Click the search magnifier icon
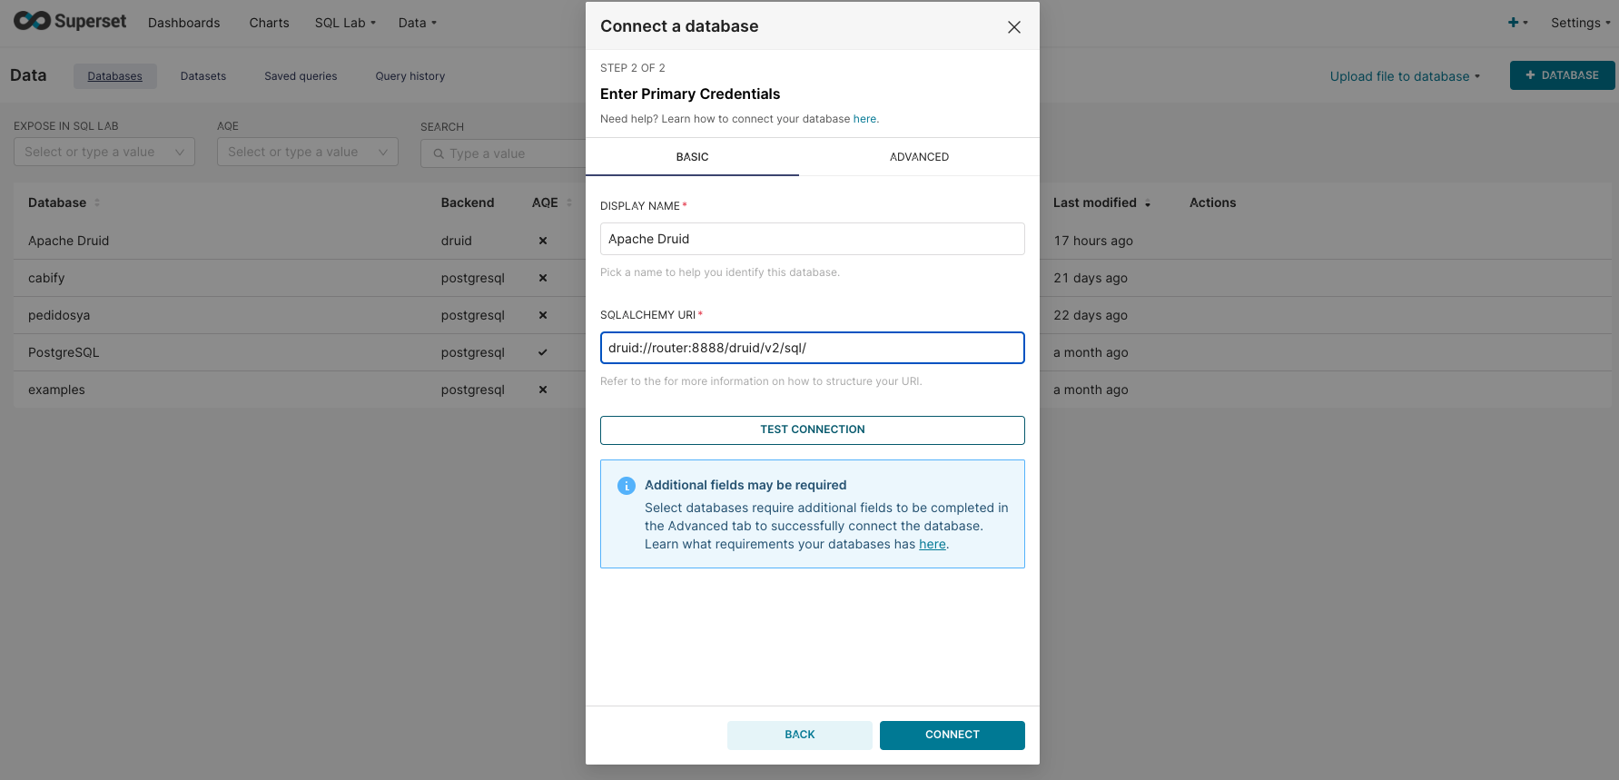Viewport: 1619px width, 780px height. (439, 153)
